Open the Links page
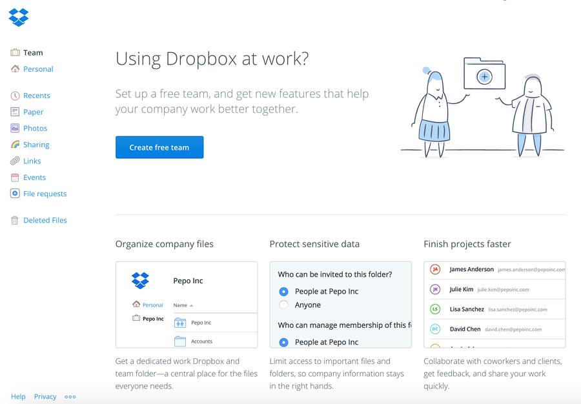 (x=32, y=161)
